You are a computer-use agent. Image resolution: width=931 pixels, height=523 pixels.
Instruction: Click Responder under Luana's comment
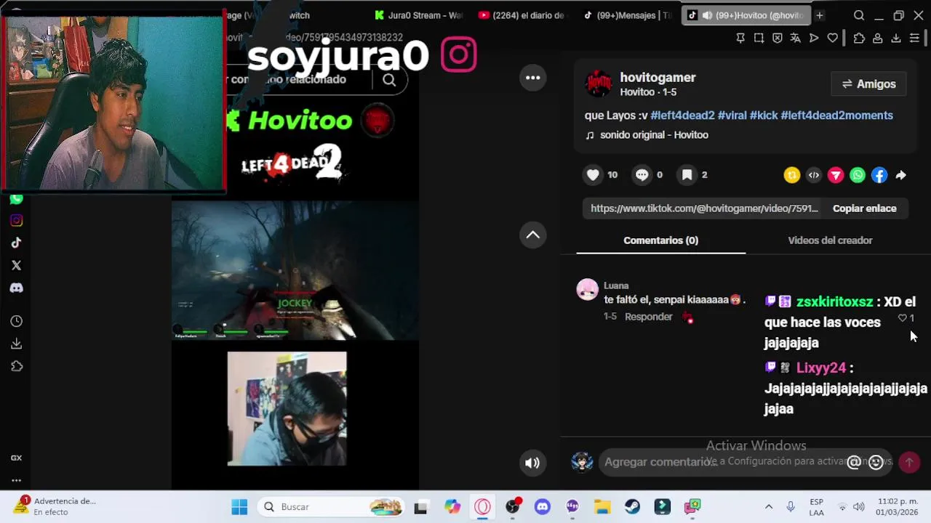coord(648,317)
